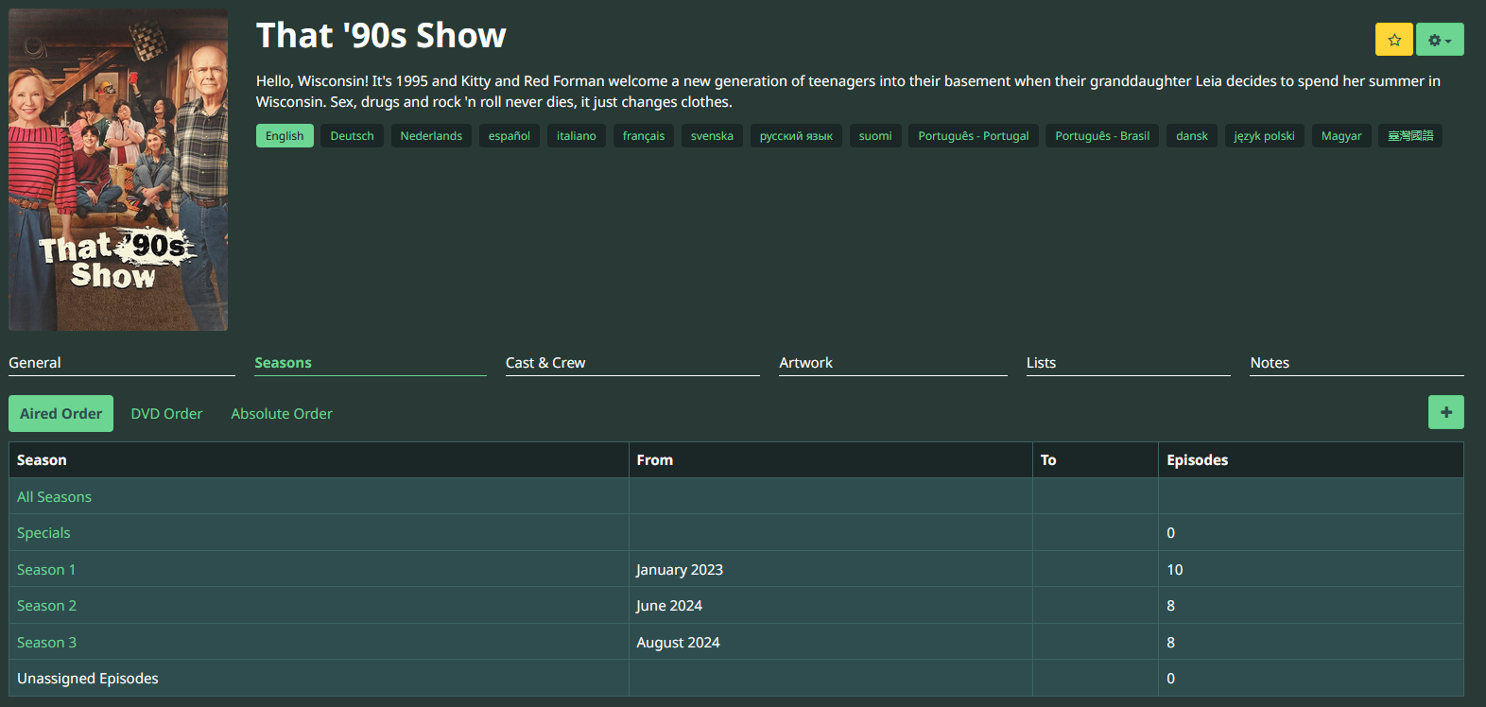Open the Season 1 link
This screenshot has width=1486, height=707.
coord(46,570)
